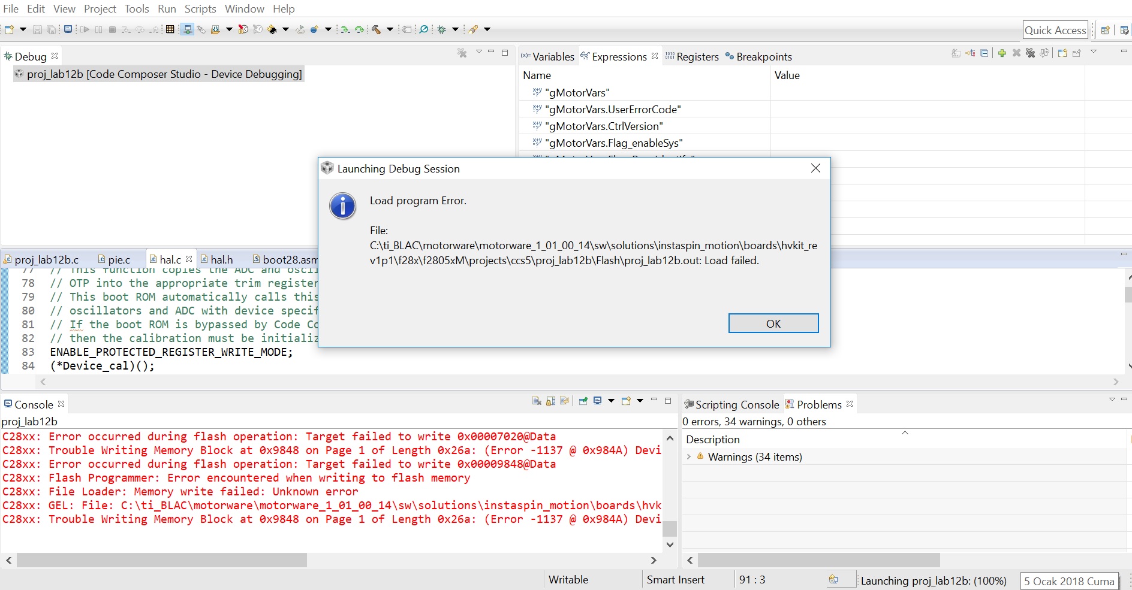Click the Terminate (stop) toolbar icon
The image size is (1132, 590).
point(112,29)
